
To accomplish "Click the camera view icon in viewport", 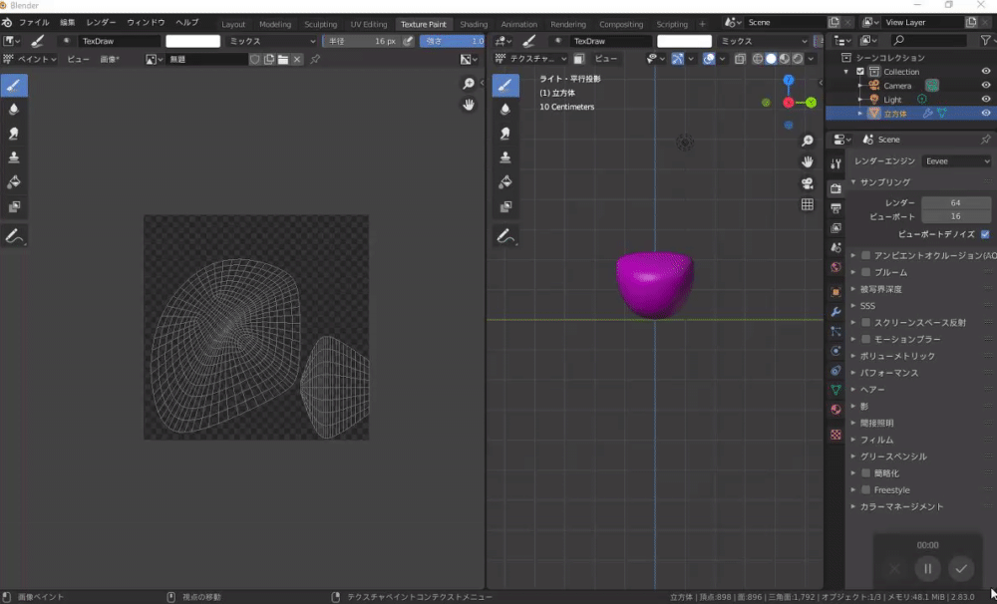I will (808, 183).
